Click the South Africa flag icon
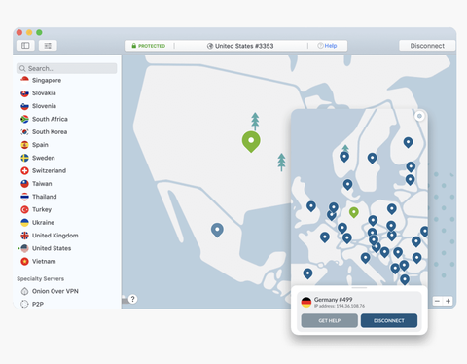The image size is (467, 364). tap(24, 119)
